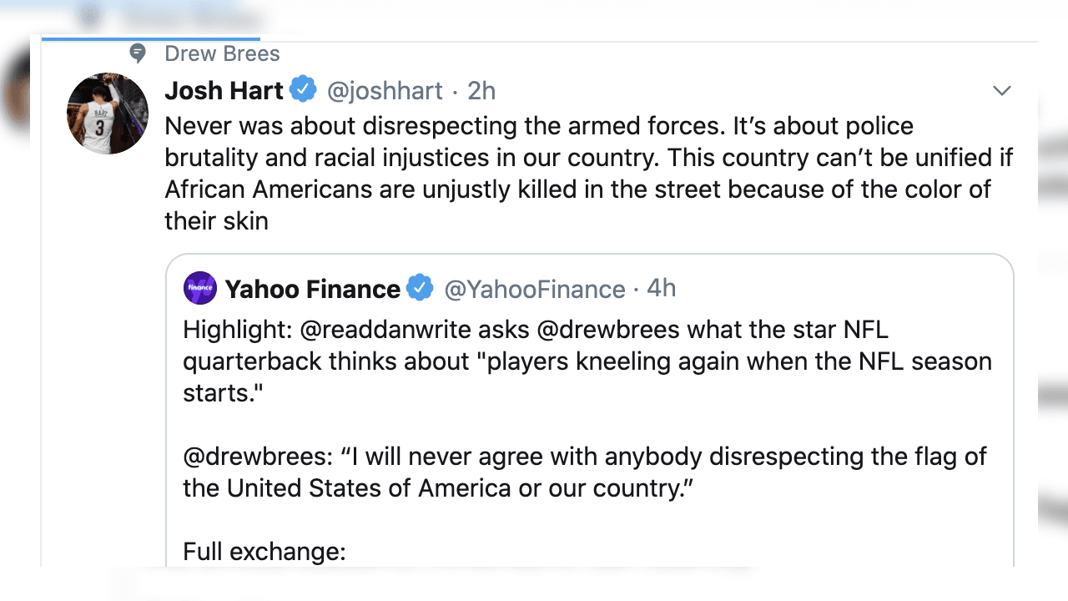Open the @readdanwrite mention
This screenshot has width=1068, height=601.
tap(385, 330)
